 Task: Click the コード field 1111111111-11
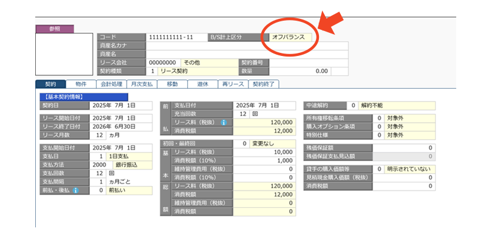(x=177, y=37)
